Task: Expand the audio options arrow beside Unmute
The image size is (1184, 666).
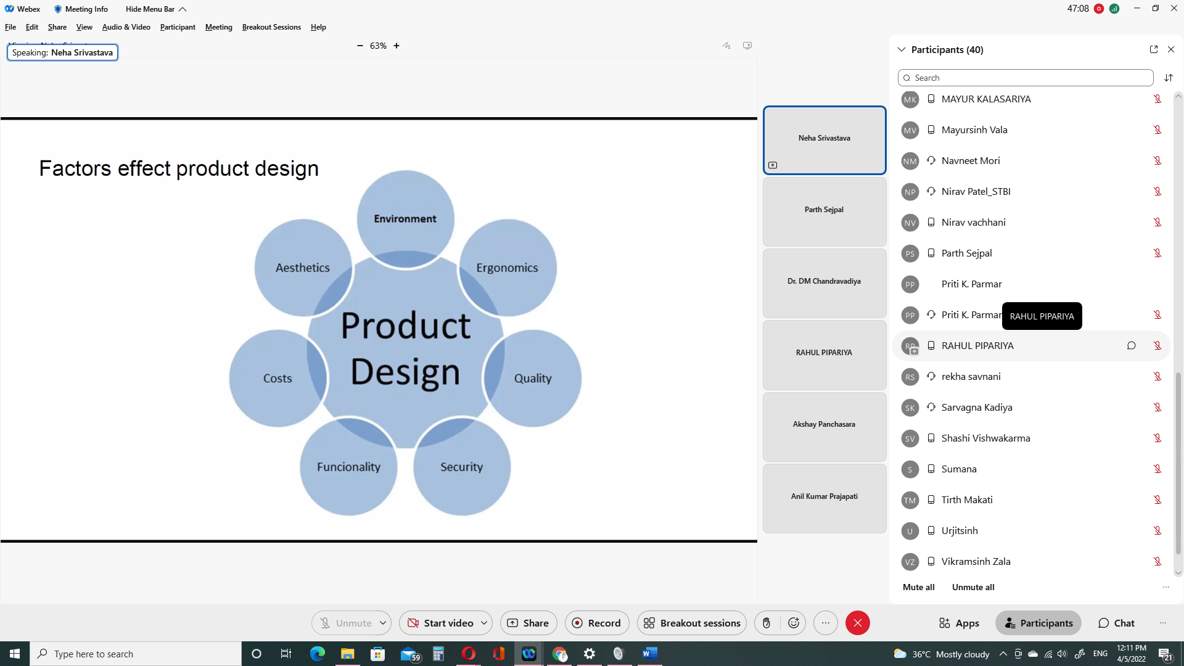Action: (x=383, y=623)
